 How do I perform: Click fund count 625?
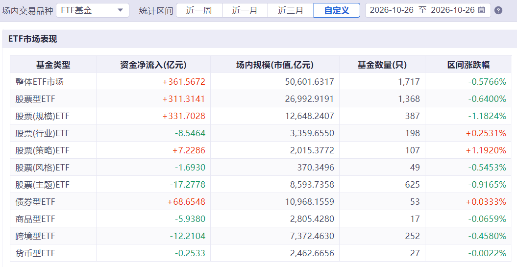pos(413,185)
